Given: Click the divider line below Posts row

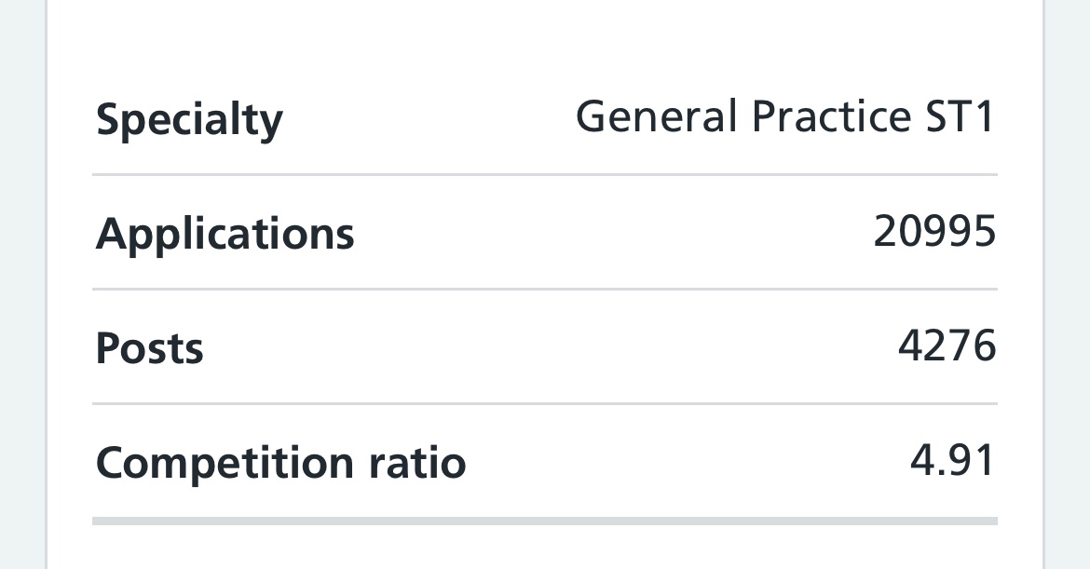Looking at the screenshot, I should coord(545,403).
